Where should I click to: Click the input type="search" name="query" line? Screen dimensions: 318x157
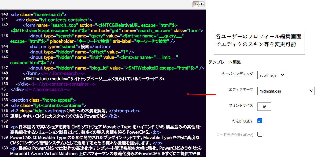click(97, 39)
